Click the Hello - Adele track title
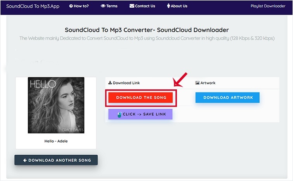The width and height of the screenshot is (293, 181). pyautogui.click(x=56, y=141)
